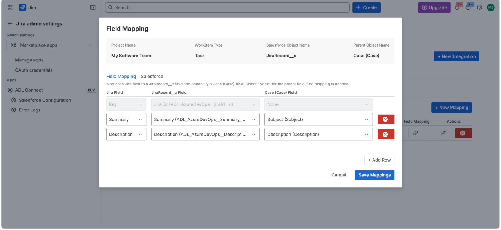
Task: Select the Field Mapping tab
Action: point(121,76)
